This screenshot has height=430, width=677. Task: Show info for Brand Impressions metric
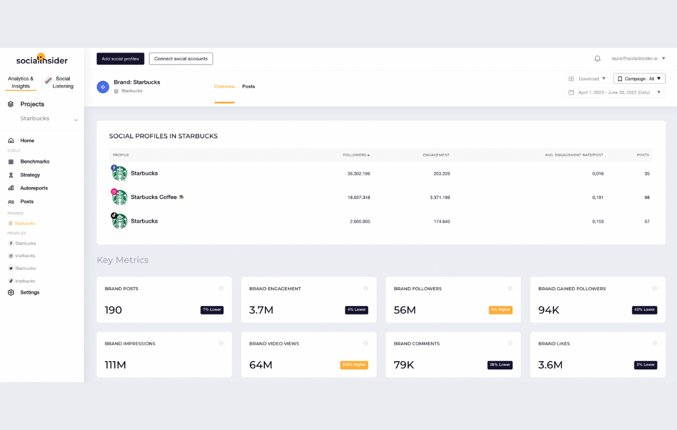tap(221, 343)
